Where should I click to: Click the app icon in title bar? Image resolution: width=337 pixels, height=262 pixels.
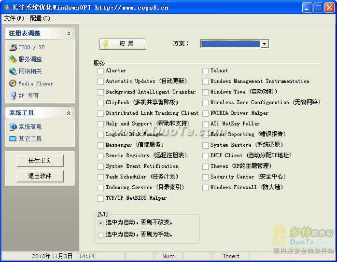point(6,8)
